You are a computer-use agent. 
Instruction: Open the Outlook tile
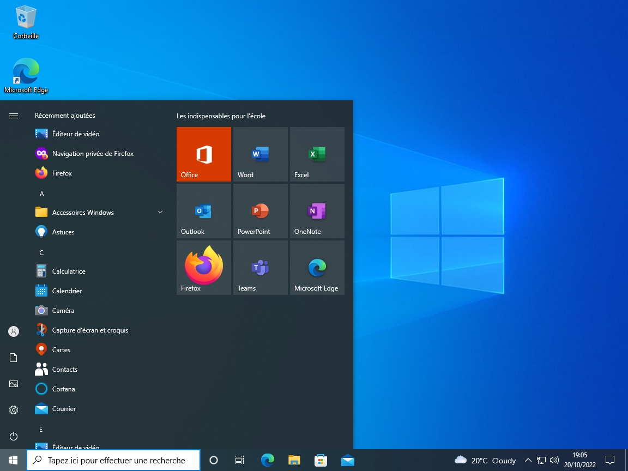(203, 211)
